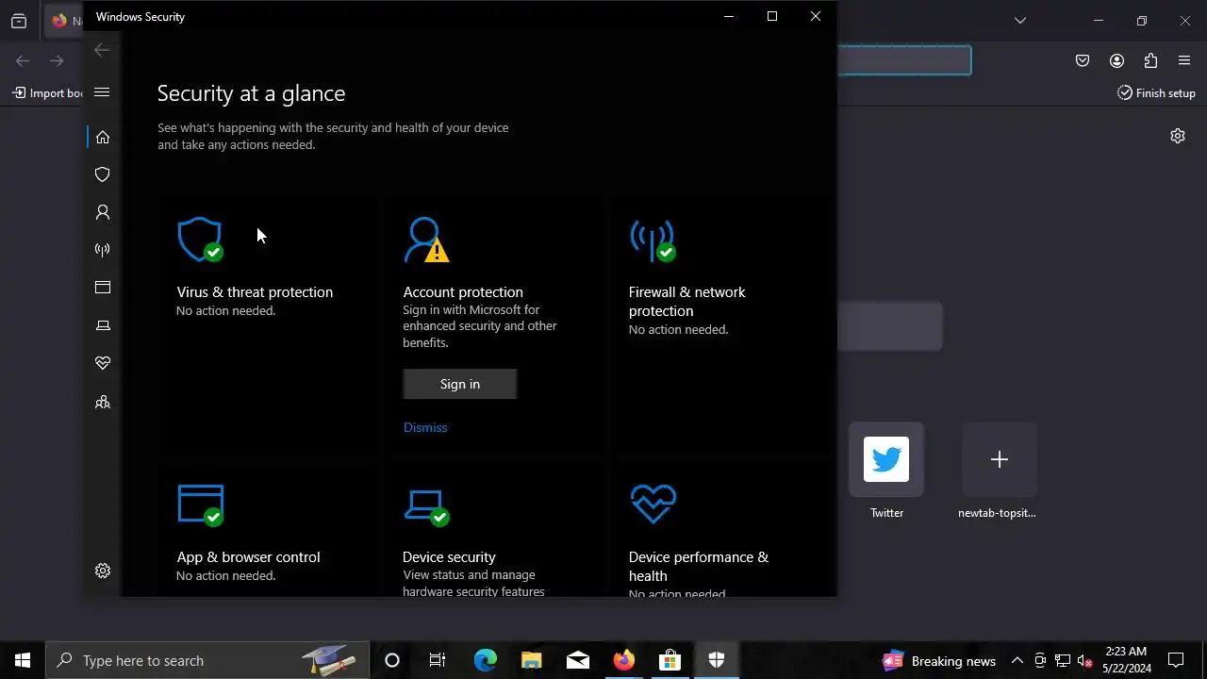The image size is (1207, 679).
Task: Select App & browser control window tile icon
Action: click(201, 505)
